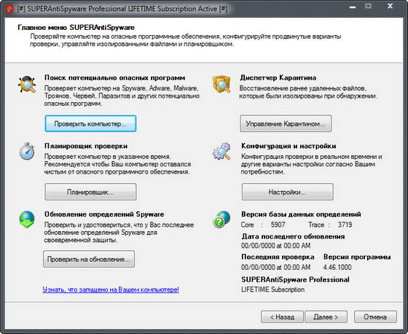Screen dimensions: 408x334
Task: Click the program version 4.46.1000 text
Action: tap(337, 267)
